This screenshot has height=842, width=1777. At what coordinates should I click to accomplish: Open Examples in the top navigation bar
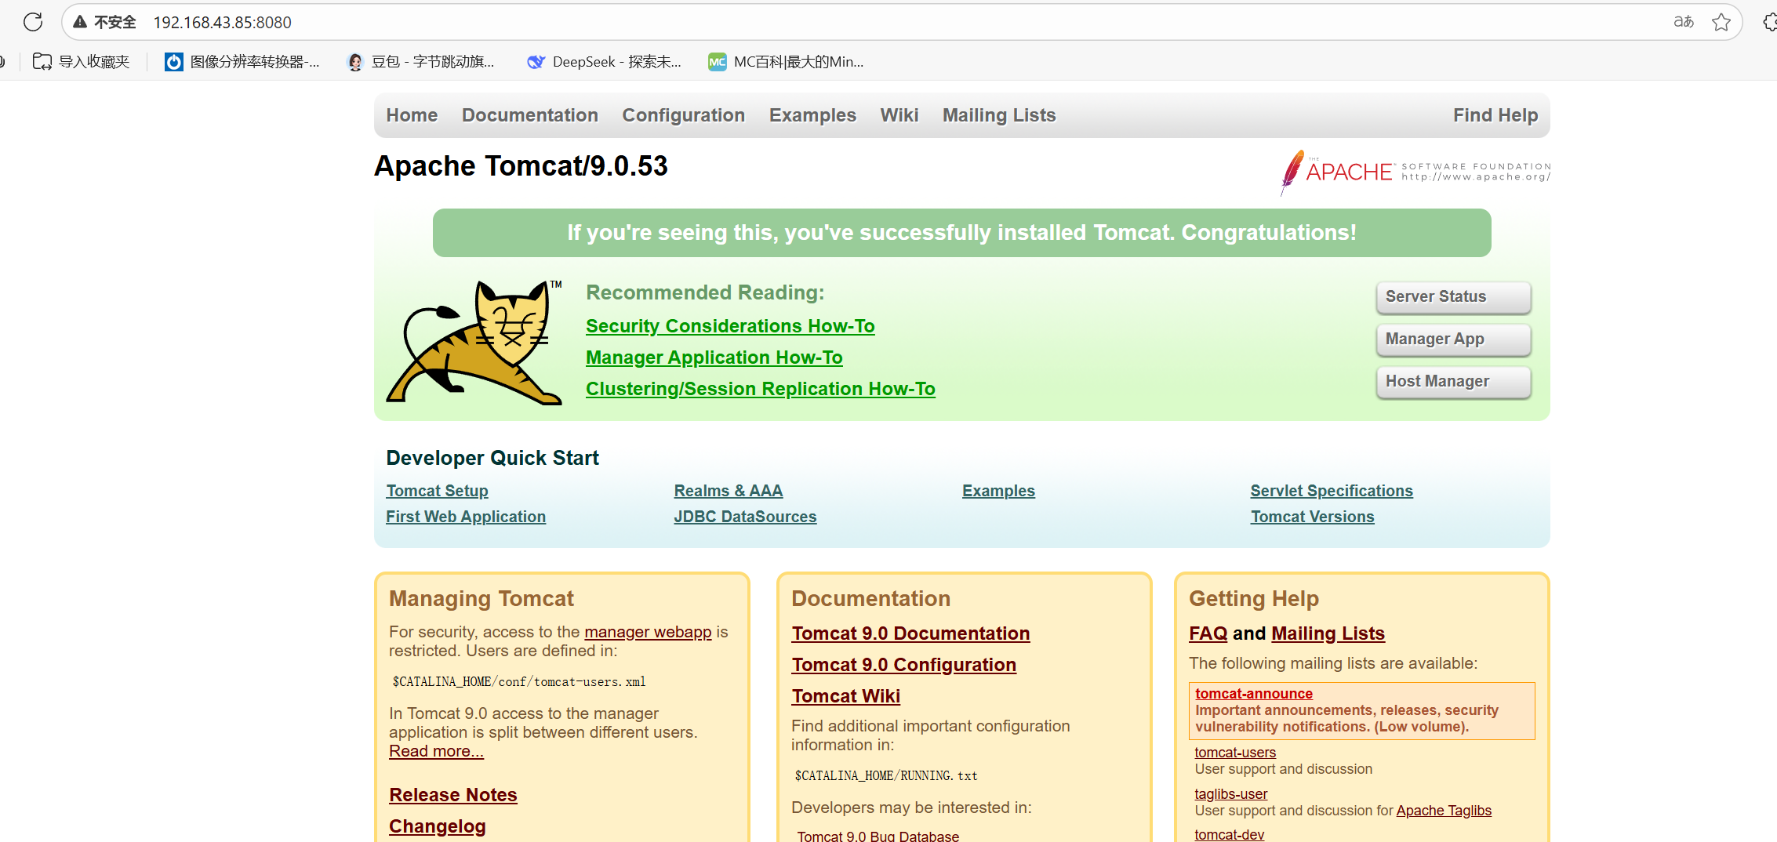click(812, 115)
